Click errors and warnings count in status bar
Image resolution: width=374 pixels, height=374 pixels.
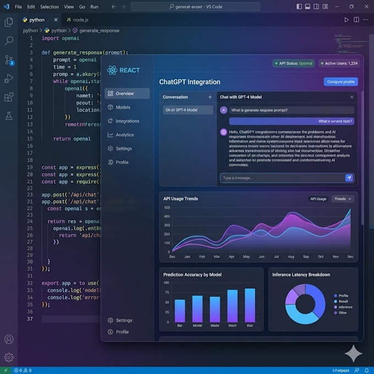pyautogui.click(x=23, y=370)
